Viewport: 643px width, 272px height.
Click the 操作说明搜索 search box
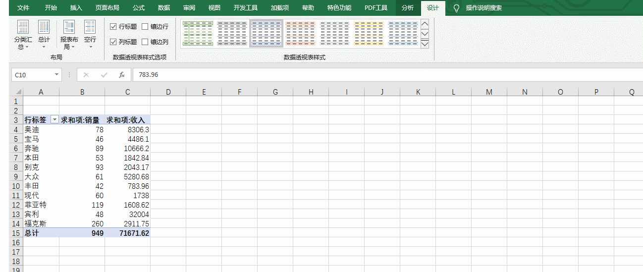483,8
